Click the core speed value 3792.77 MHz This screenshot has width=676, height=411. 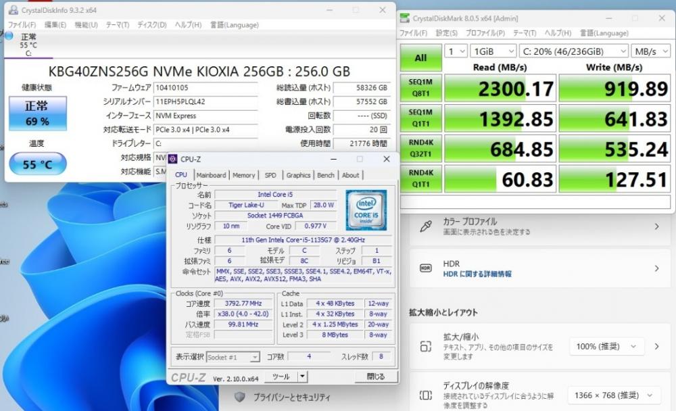coord(243,304)
